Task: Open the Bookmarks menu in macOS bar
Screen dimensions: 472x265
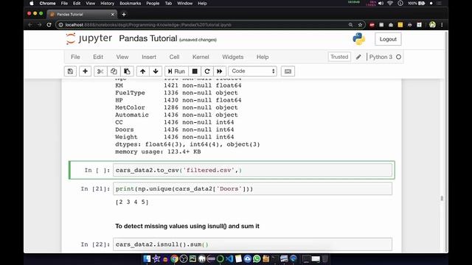Action: pyautogui.click(x=130, y=3)
